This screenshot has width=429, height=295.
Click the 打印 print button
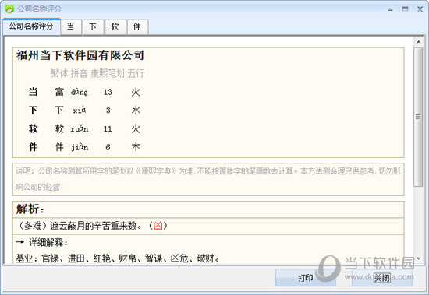305,278
